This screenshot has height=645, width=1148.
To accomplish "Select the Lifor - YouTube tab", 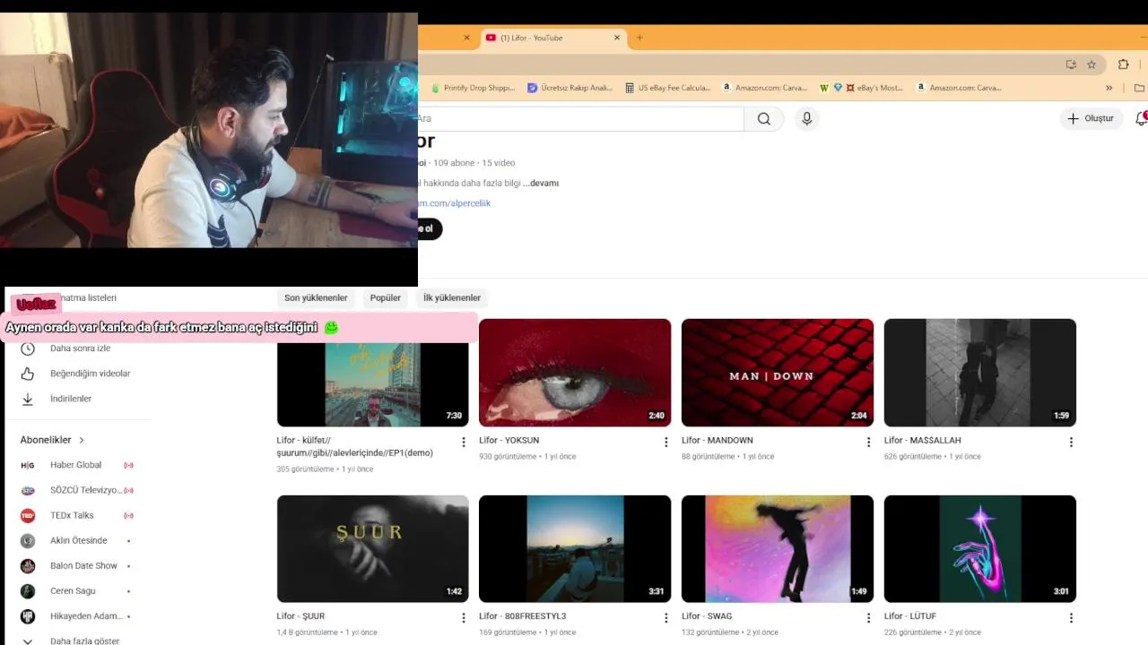I will pyautogui.click(x=552, y=38).
